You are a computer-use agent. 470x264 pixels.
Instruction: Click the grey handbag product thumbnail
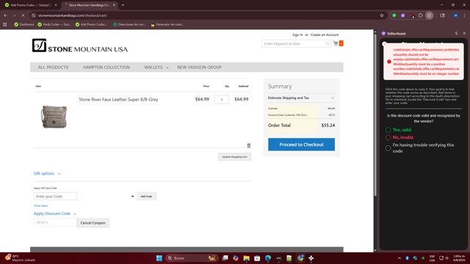pyautogui.click(x=54, y=117)
